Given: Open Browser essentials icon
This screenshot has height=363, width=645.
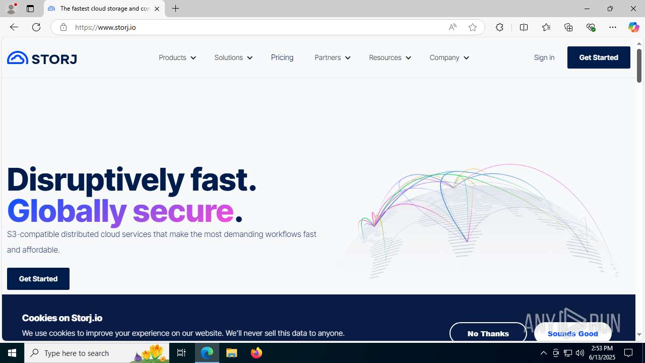Looking at the screenshot, I should click(x=591, y=27).
